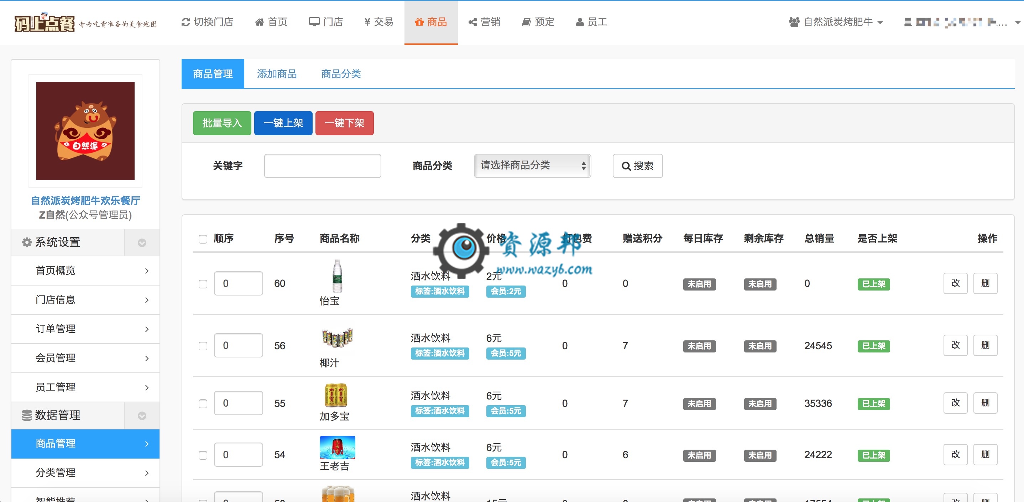The width and height of the screenshot is (1024, 502).
Task: Click the 已上架 badge in 椰汁 row
Action: 873,346
